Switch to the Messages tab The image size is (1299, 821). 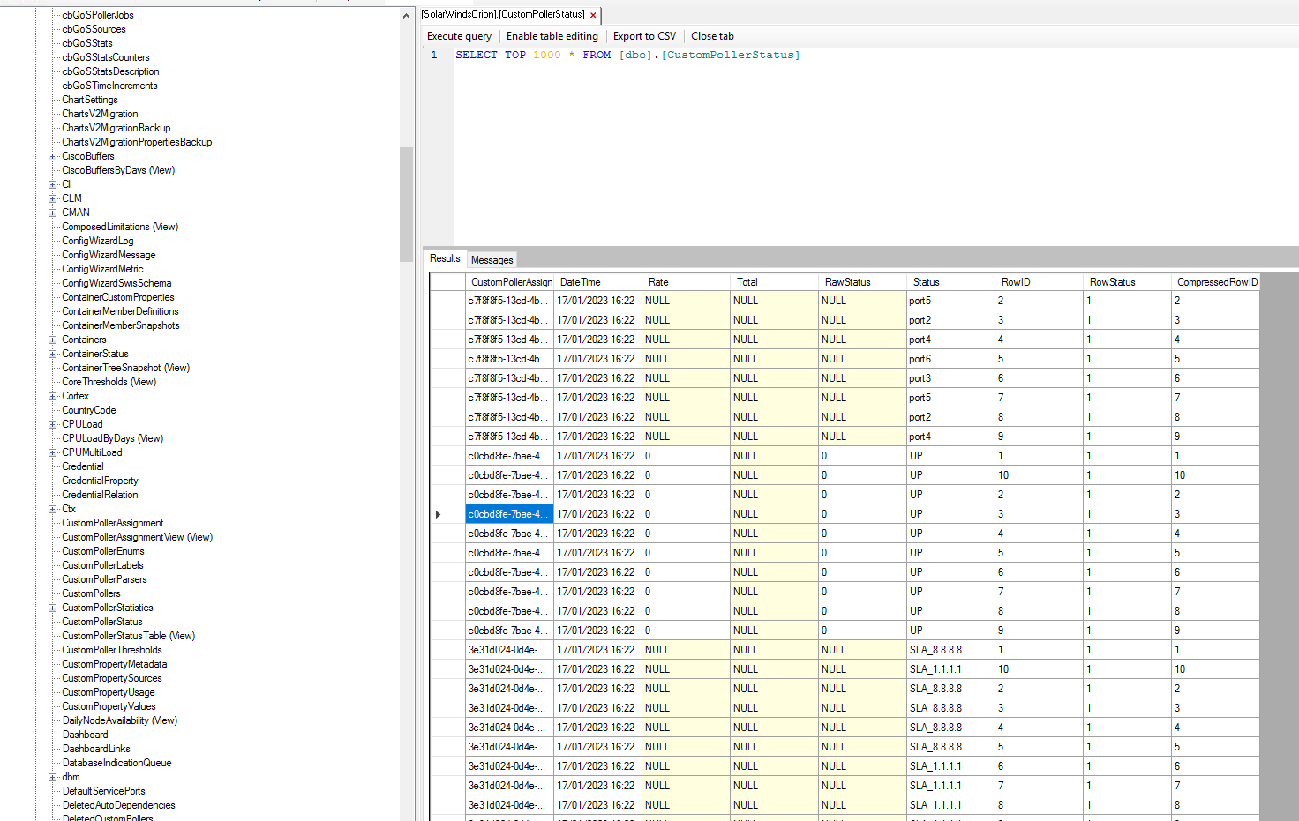[492, 260]
